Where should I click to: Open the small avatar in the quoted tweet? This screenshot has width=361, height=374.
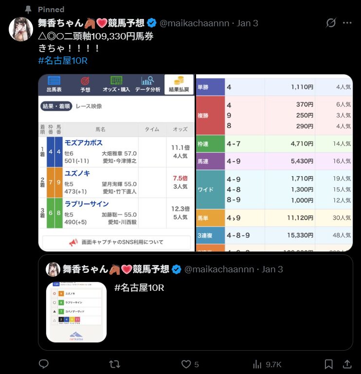[x=53, y=269]
